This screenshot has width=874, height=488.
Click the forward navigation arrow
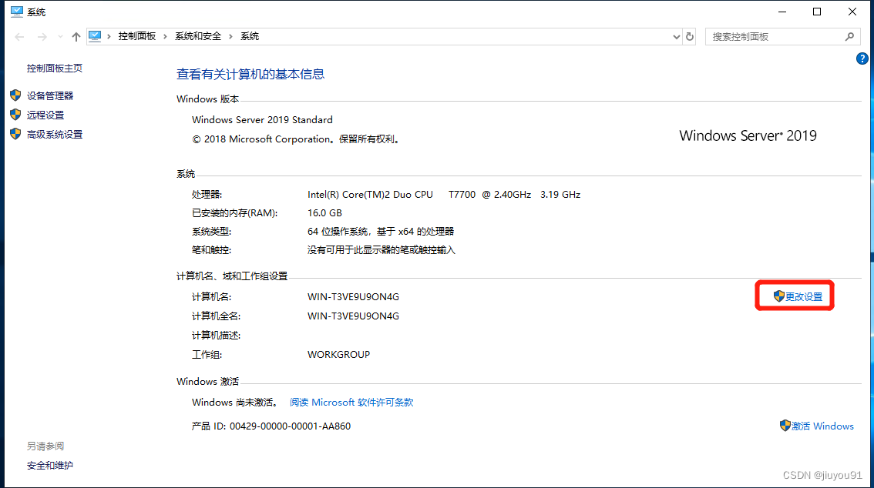pyautogui.click(x=42, y=37)
